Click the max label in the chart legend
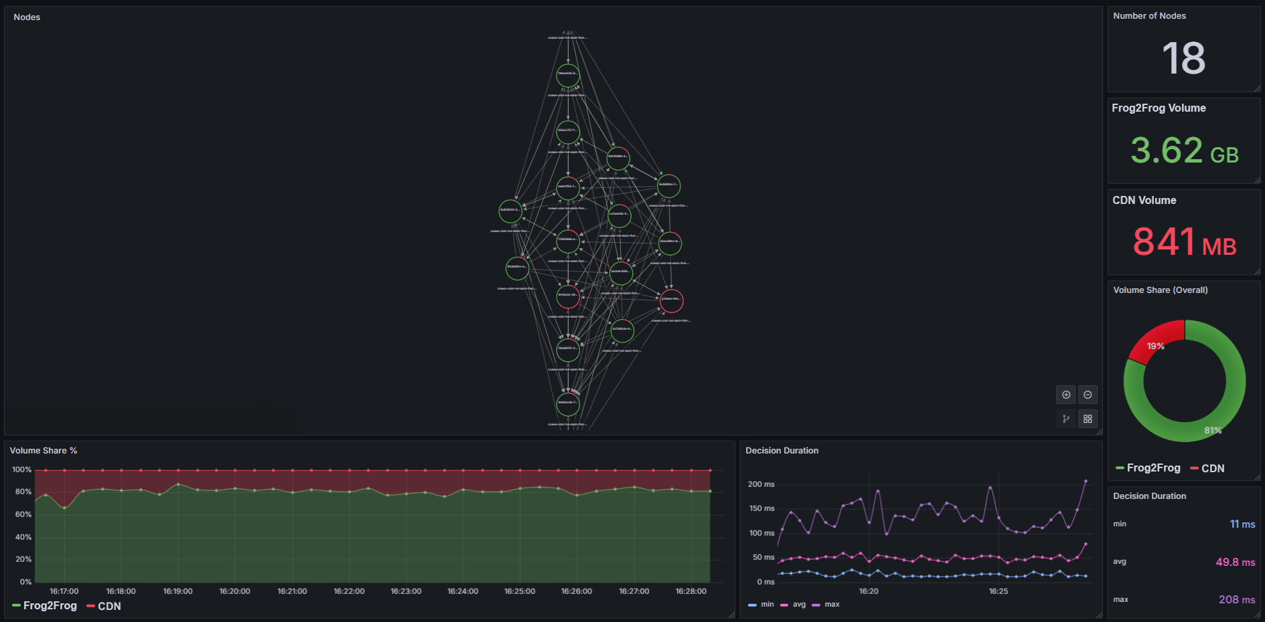Viewport: 1265px width, 622px height. tap(832, 605)
